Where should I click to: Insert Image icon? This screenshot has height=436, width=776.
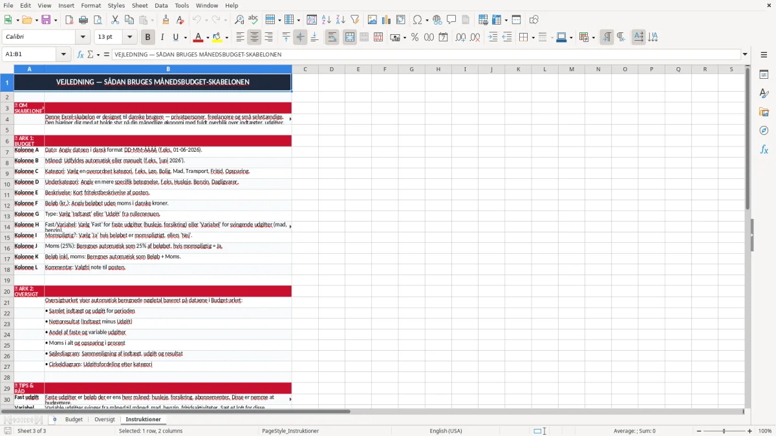(x=372, y=20)
